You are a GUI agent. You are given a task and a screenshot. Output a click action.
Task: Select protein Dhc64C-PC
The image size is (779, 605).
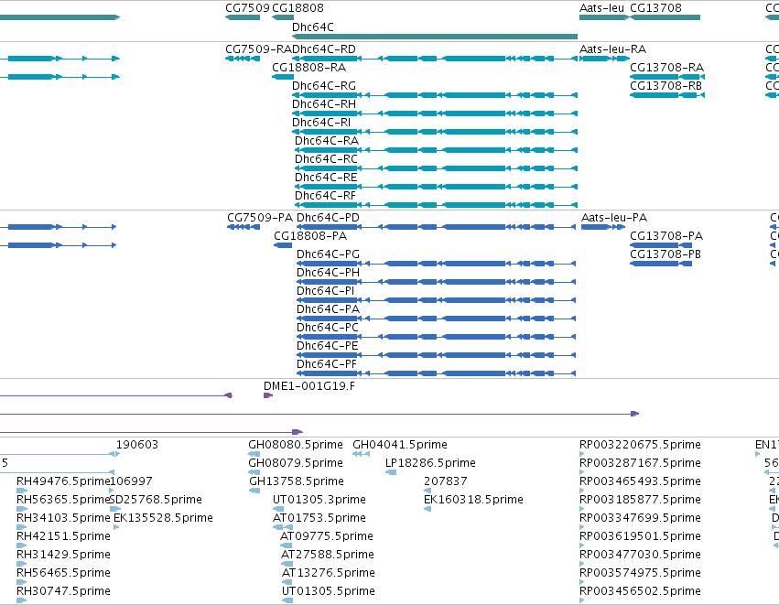click(328, 328)
